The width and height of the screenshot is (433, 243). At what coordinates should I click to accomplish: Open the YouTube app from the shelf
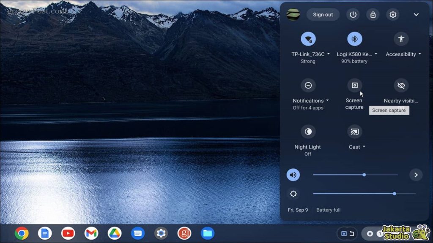click(68, 233)
